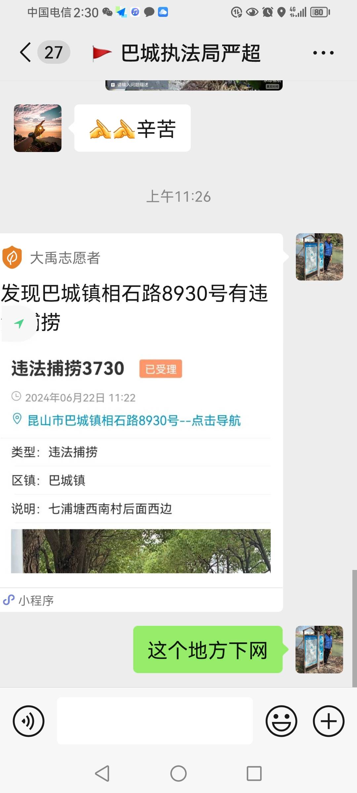Tap the 小程序 link icon
Screen dimensions: 357x793
9,600
